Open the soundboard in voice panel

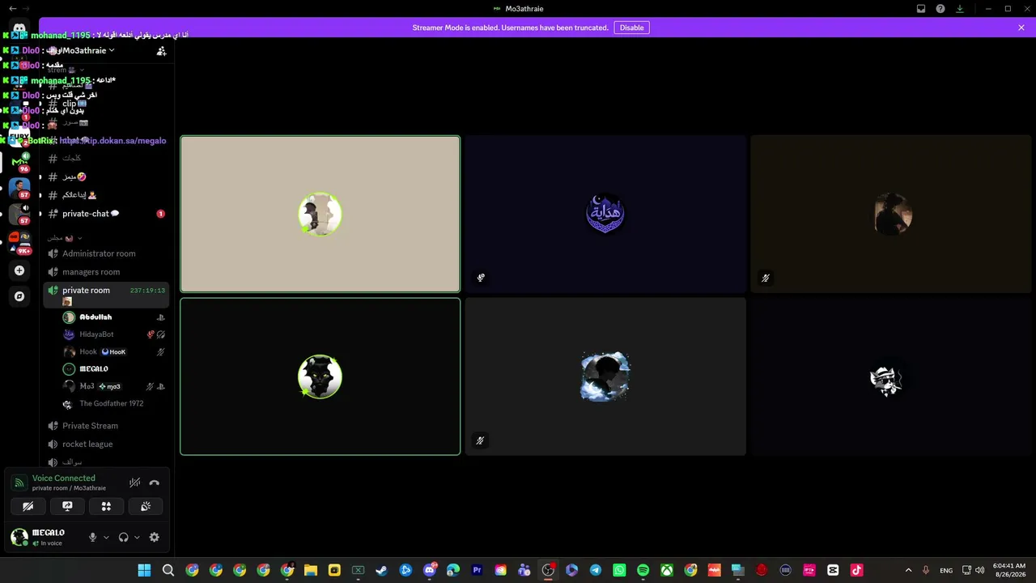146,506
